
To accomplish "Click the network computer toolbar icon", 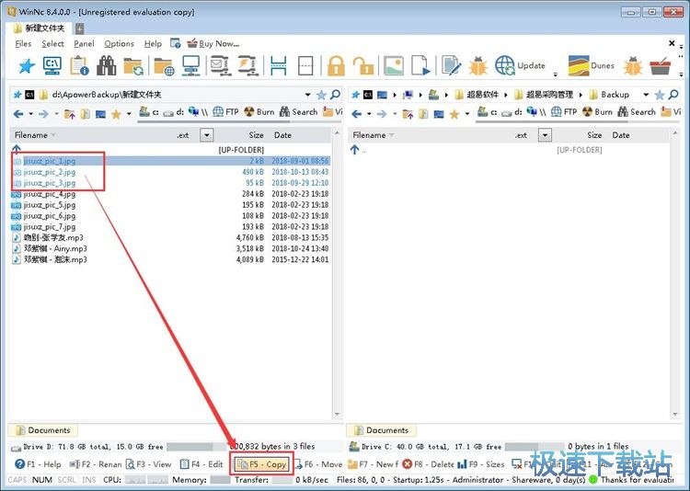I will tap(190, 66).
